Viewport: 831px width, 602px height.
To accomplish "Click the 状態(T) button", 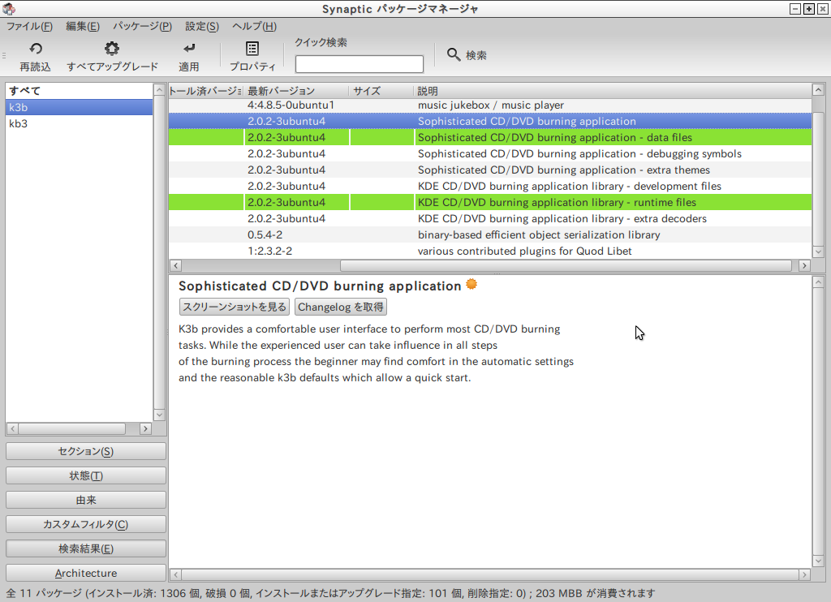I will tap(86, 476).
